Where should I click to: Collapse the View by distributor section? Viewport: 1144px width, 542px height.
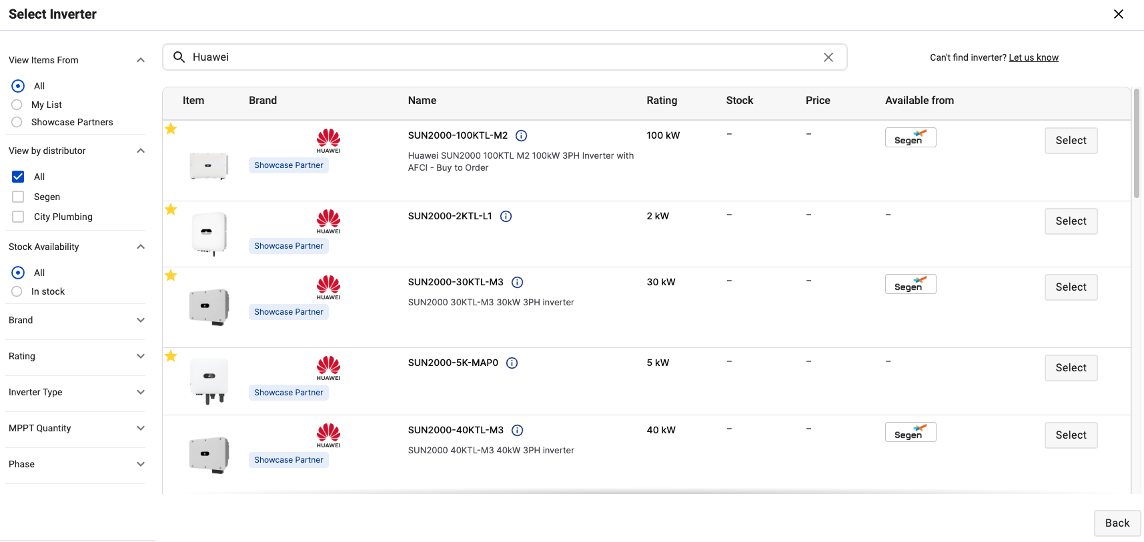tap(141, 151)
